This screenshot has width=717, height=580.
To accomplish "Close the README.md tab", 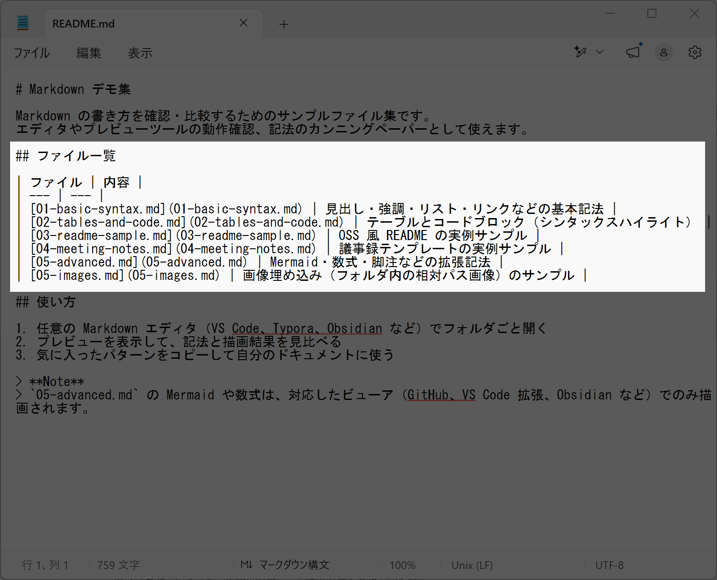I will coord(243,23).
